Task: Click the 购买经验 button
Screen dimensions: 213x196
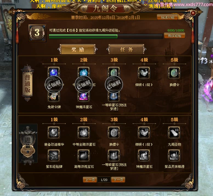Action: pos(175,36)
